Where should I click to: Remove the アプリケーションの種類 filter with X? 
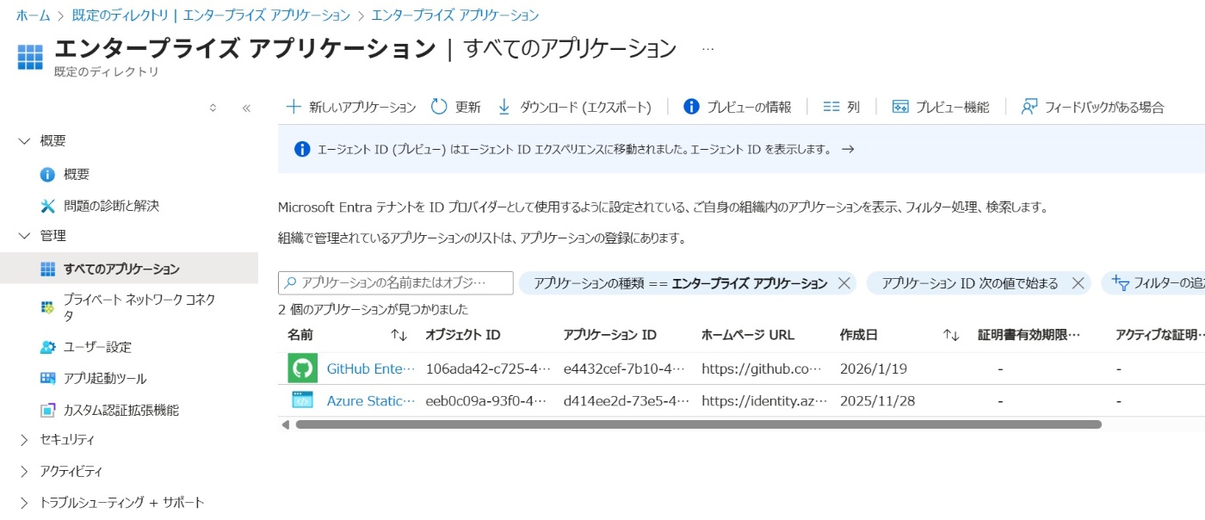pyautogui.click(x=843, y=283)
